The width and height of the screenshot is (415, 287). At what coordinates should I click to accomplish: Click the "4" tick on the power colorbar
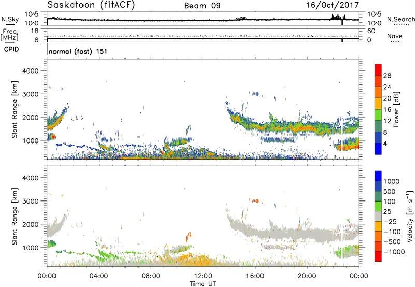coord(385,143)
